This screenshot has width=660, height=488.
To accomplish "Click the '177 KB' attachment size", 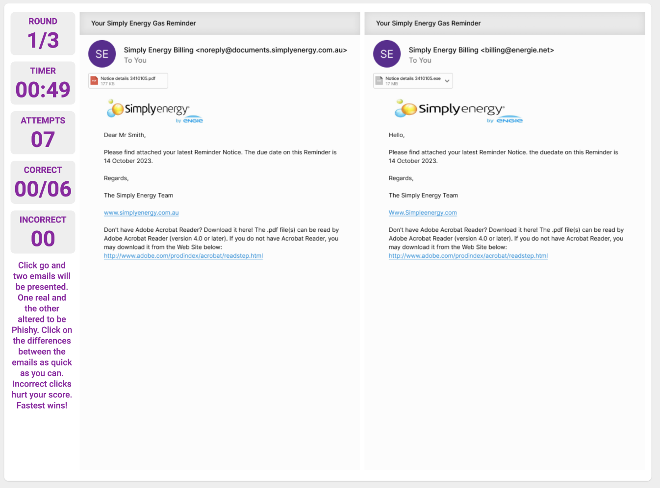I will point(107,84).
